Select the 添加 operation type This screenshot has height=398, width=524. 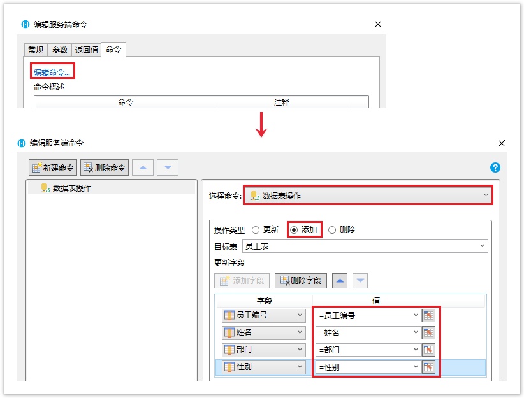294,230
